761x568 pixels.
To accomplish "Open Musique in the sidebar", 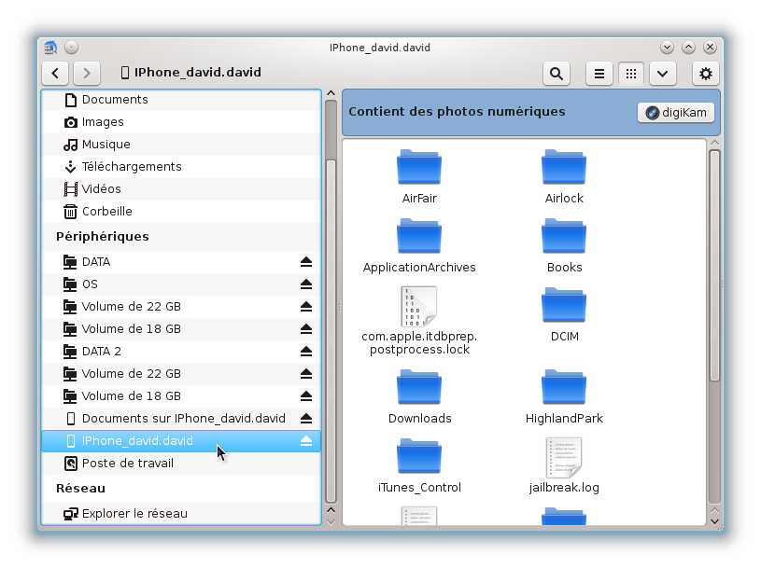I will tap(181, 145).
